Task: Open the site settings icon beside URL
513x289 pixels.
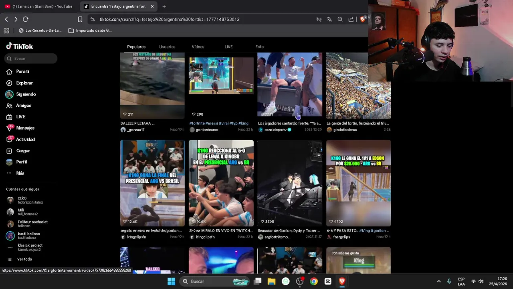Action: 93,19
